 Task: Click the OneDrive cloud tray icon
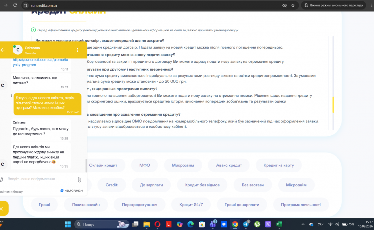311,224
